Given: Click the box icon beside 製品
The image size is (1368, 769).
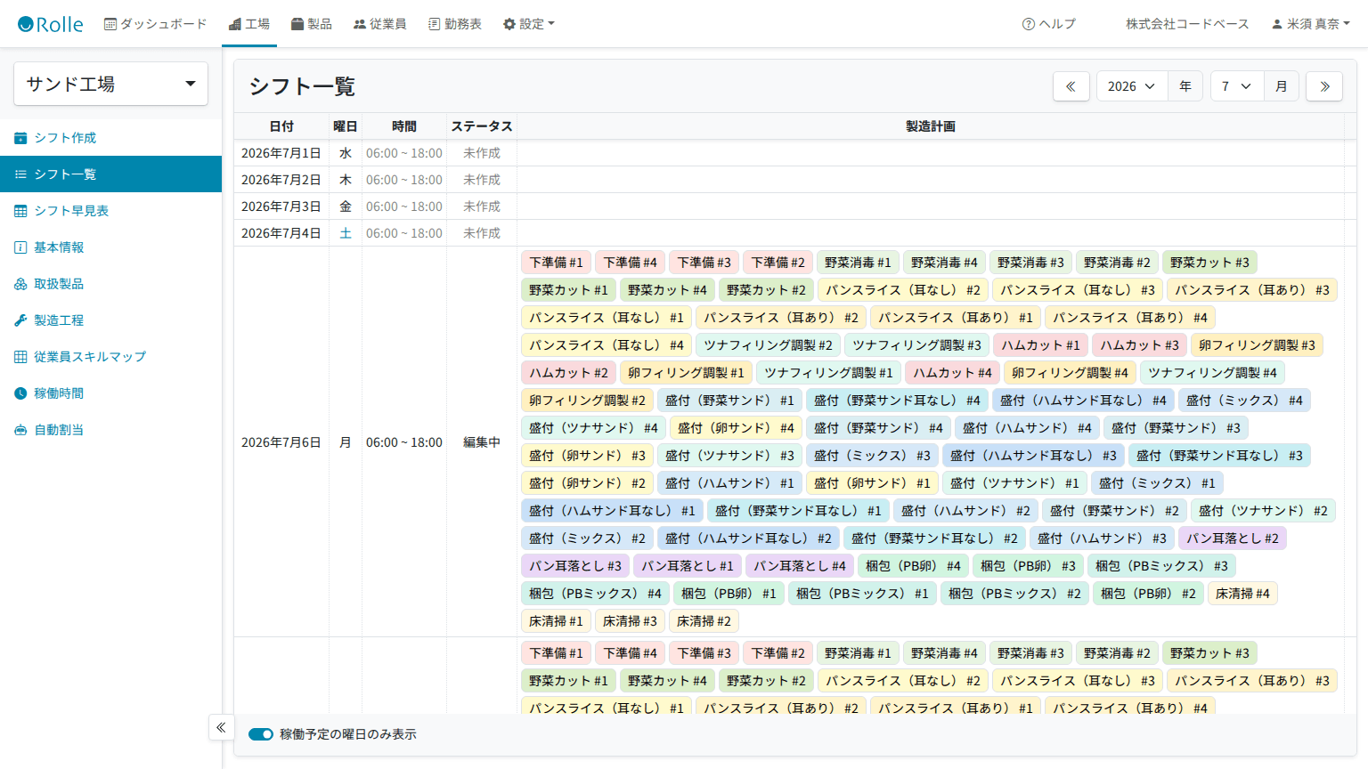Looking at the screenshot, I should [x=297, y=24].
